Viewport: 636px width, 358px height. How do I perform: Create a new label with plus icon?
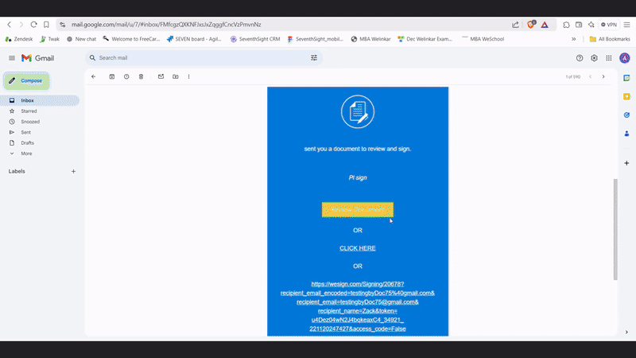[73, 171]
